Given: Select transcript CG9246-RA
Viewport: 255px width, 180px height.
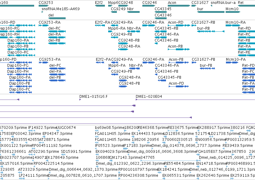Looking at the screenshot, I should coord(153,22).
